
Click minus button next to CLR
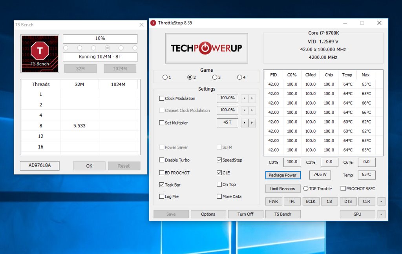pos(381,201)
